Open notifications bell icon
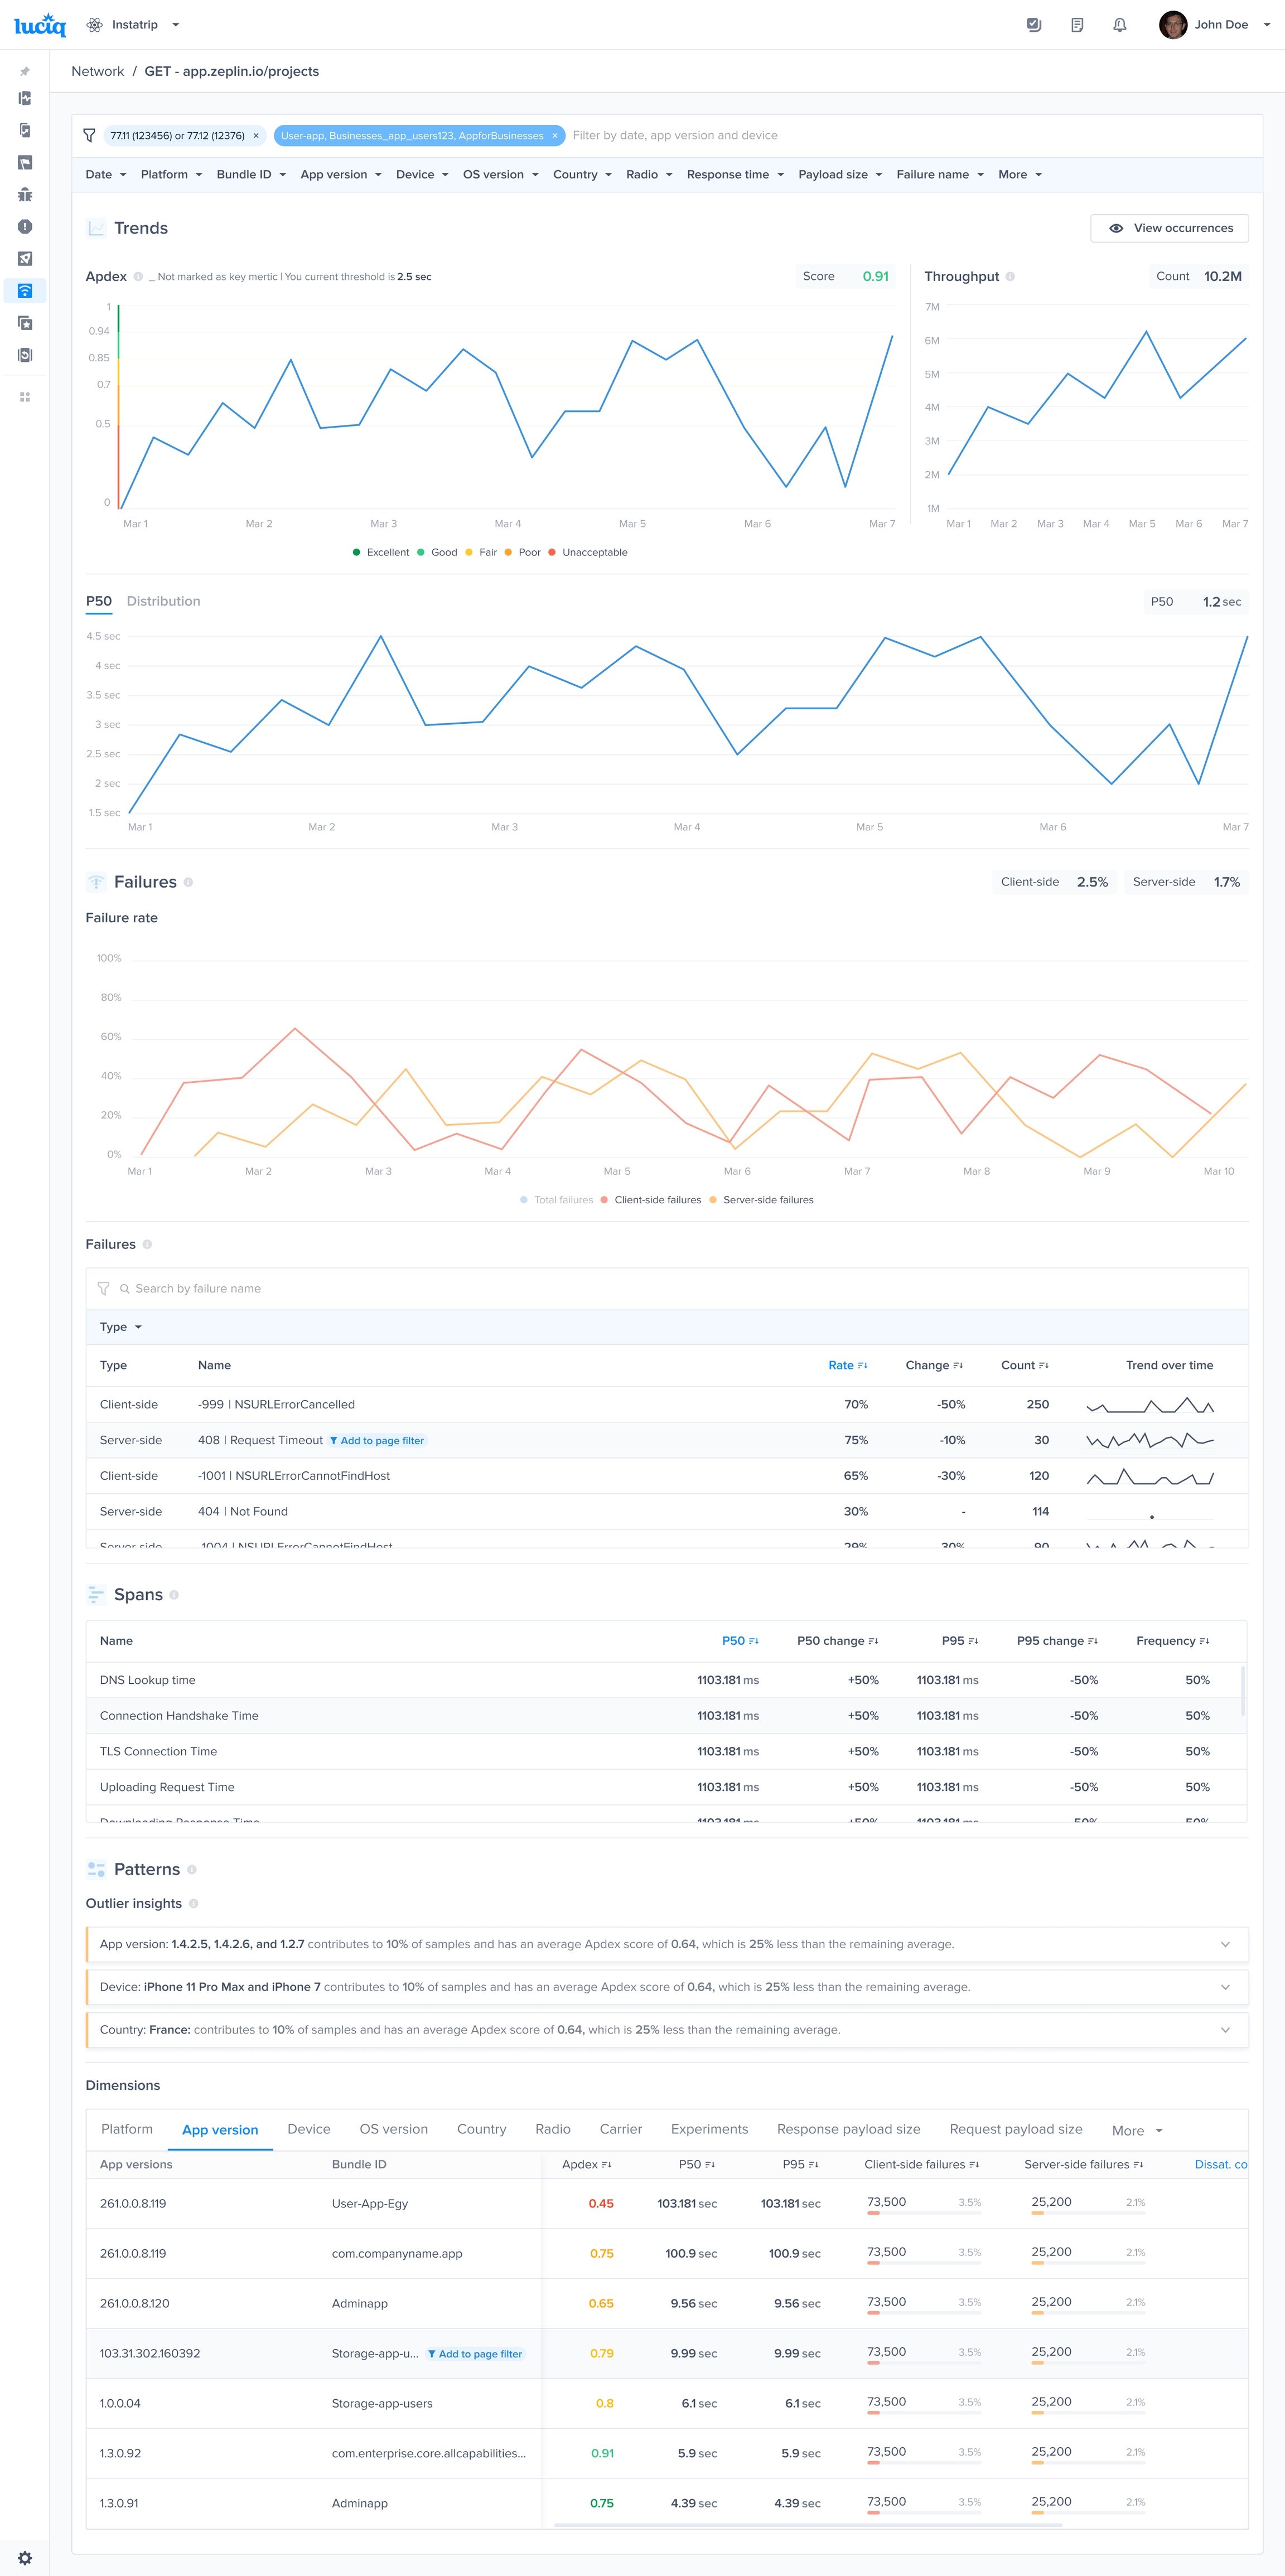 coord(1119,25)
